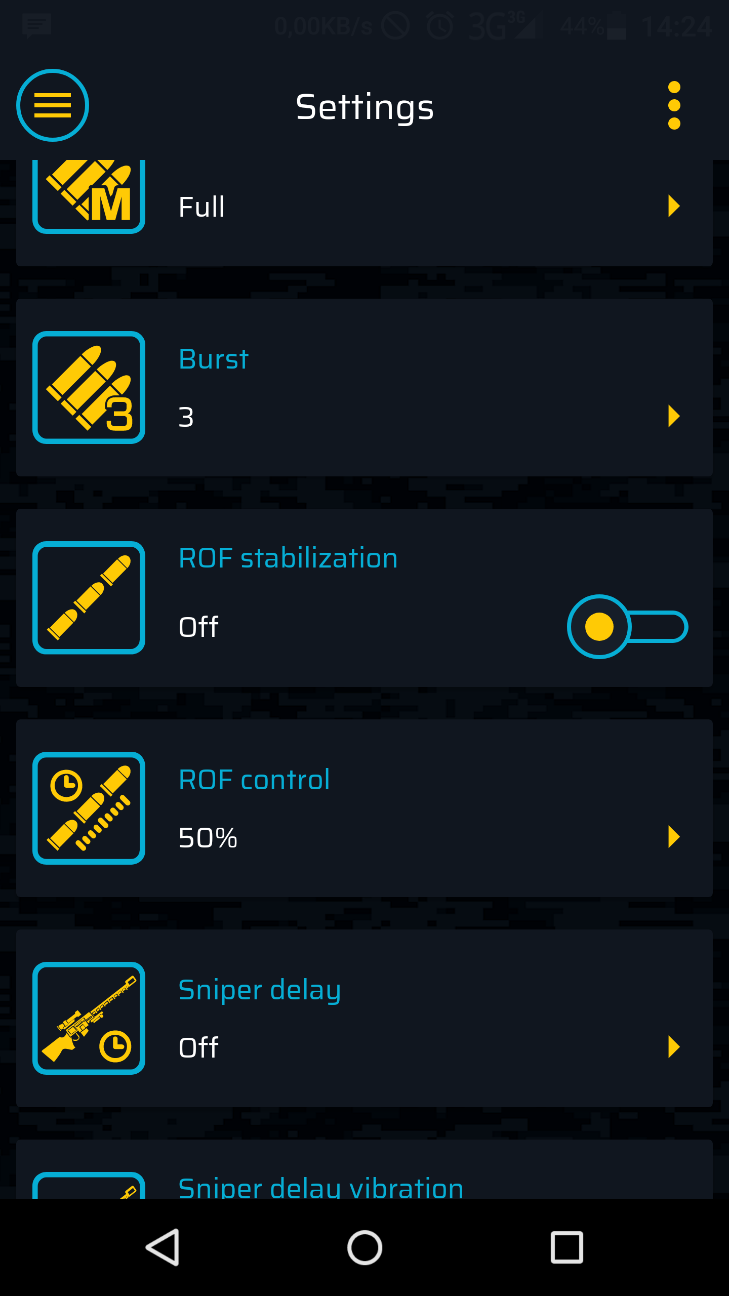Expand the ROF control 50% arrow
Viewport: 729px width, 1296px height.
click(x=674, y=837)
